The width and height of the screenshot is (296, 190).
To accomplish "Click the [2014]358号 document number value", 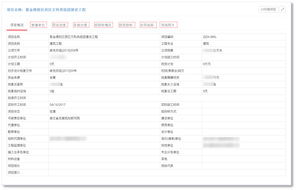I will pos(64,50).
